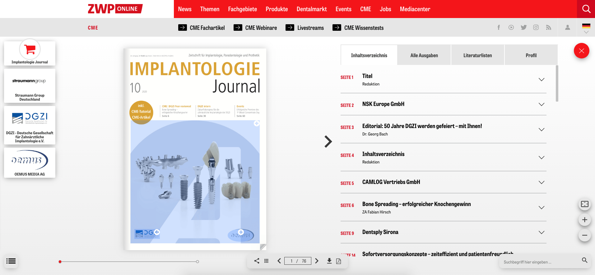Screen dimensions: 595x275
Task: Open the Dentalmarkt menu
Action: (312, 9)
